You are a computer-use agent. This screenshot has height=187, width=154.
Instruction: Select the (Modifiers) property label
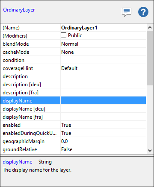pos(15,36)
